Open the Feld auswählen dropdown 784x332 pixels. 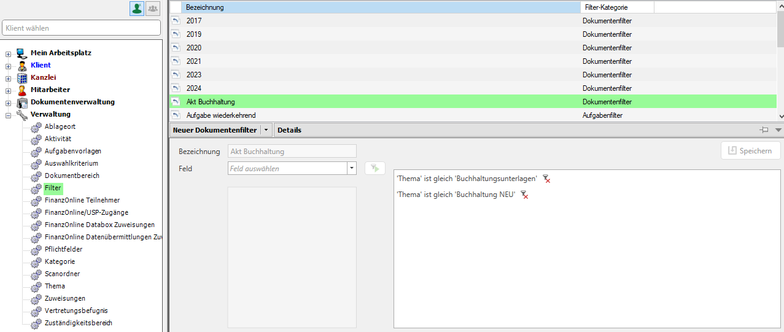click(x=352, y=168)
